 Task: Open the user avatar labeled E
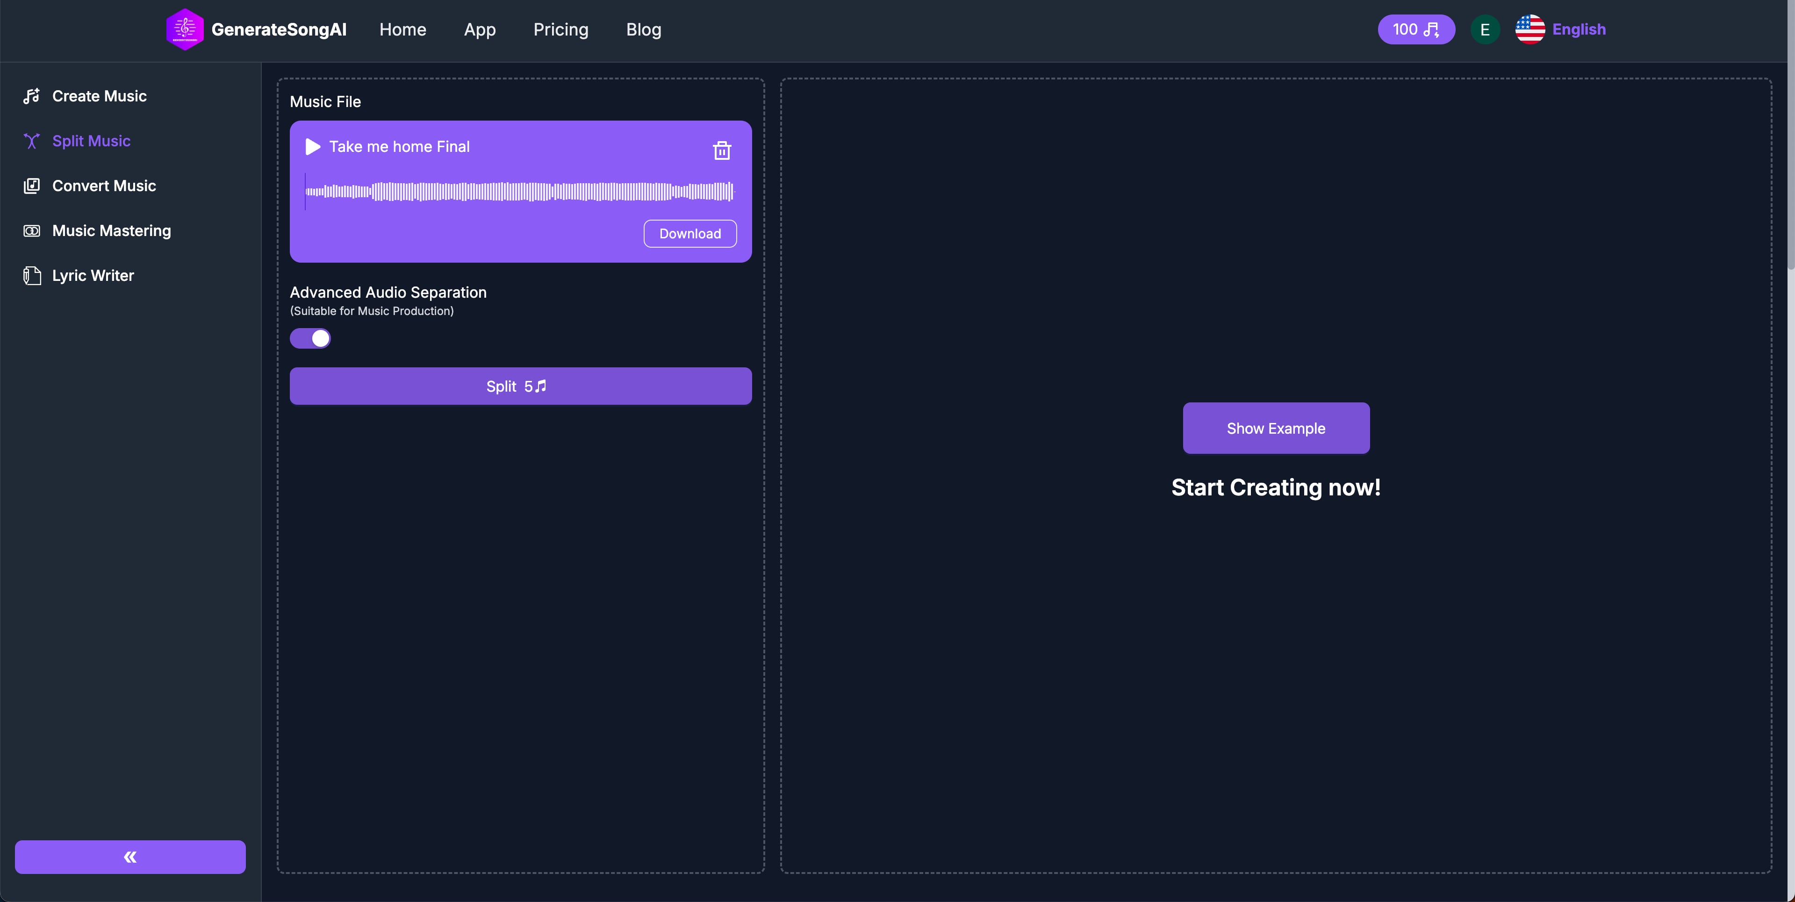coord(1485,29)
